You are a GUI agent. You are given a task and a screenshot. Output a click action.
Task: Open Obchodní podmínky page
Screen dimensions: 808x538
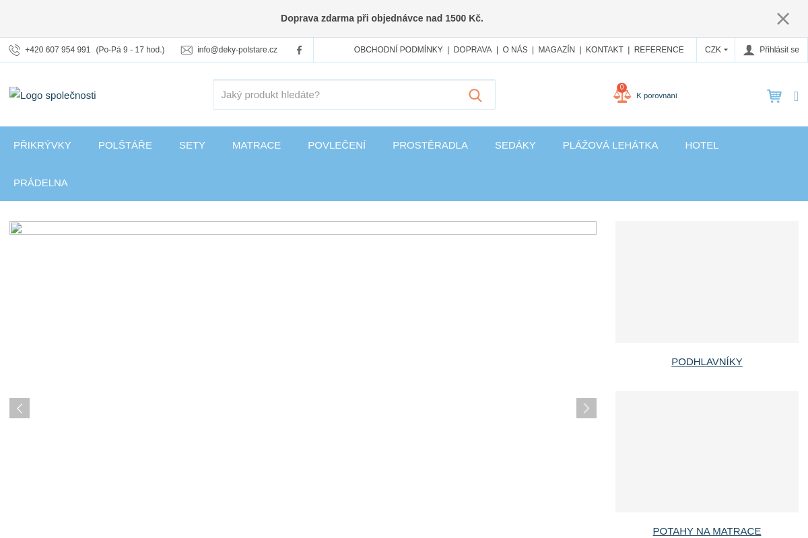(x=399, y=50)
